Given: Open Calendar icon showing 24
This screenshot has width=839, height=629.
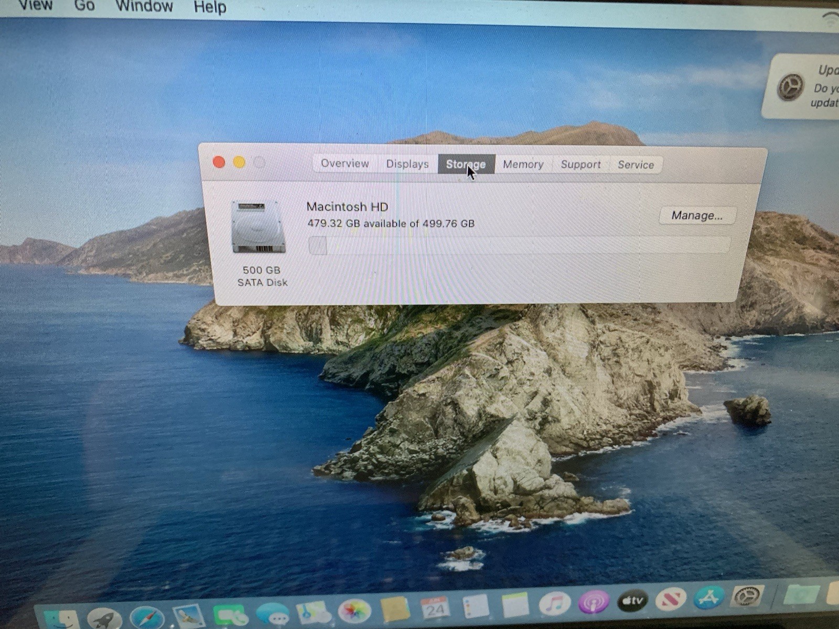Looking at the screenshot, I should pos(435,608).
